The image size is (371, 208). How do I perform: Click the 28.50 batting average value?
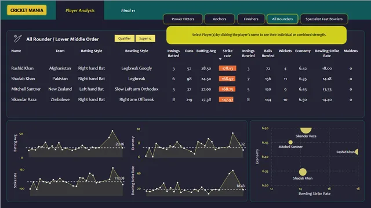pos(206,68)
